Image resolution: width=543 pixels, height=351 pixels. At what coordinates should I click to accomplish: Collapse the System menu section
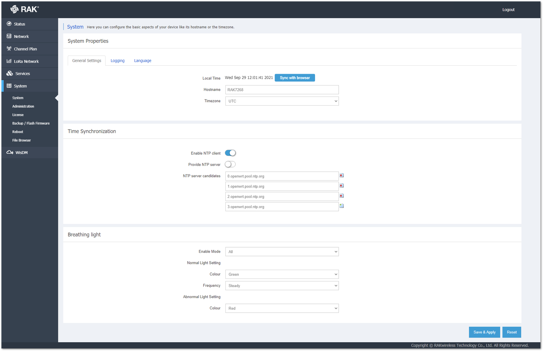click(30, 86)
